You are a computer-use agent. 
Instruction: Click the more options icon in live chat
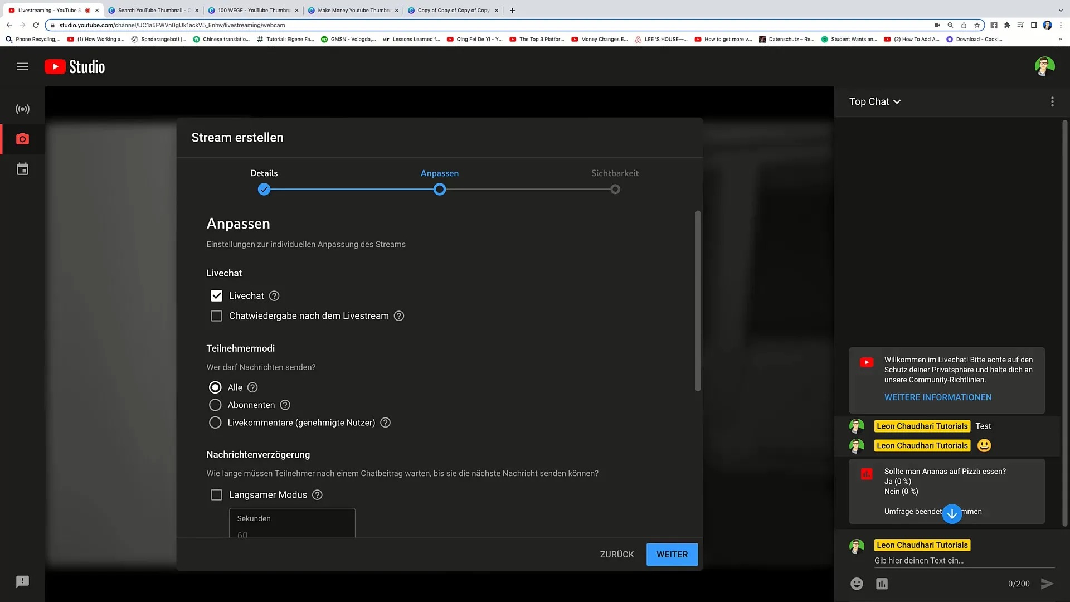click(x=1052, y=101)
